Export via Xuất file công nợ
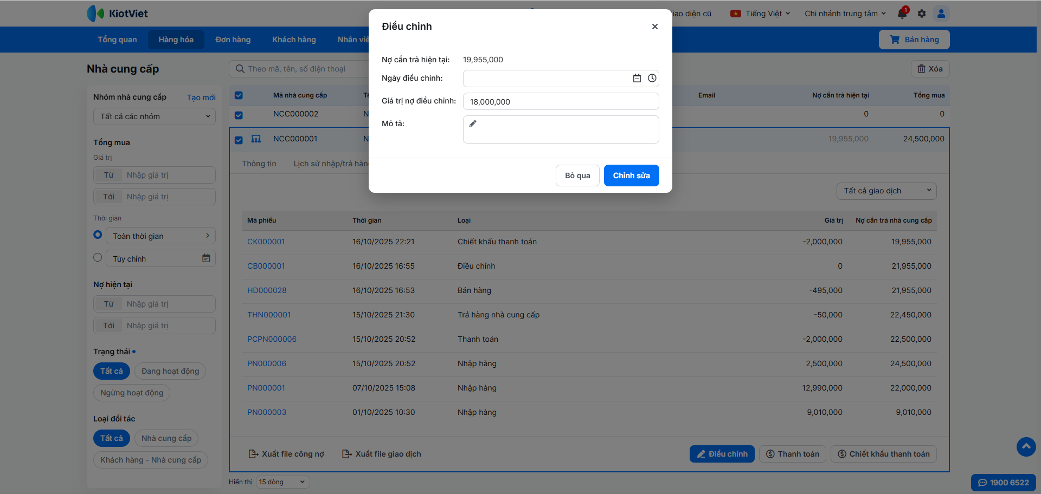Image resolution: width=1041 pixels, height=494 pixels. point(286,454)
